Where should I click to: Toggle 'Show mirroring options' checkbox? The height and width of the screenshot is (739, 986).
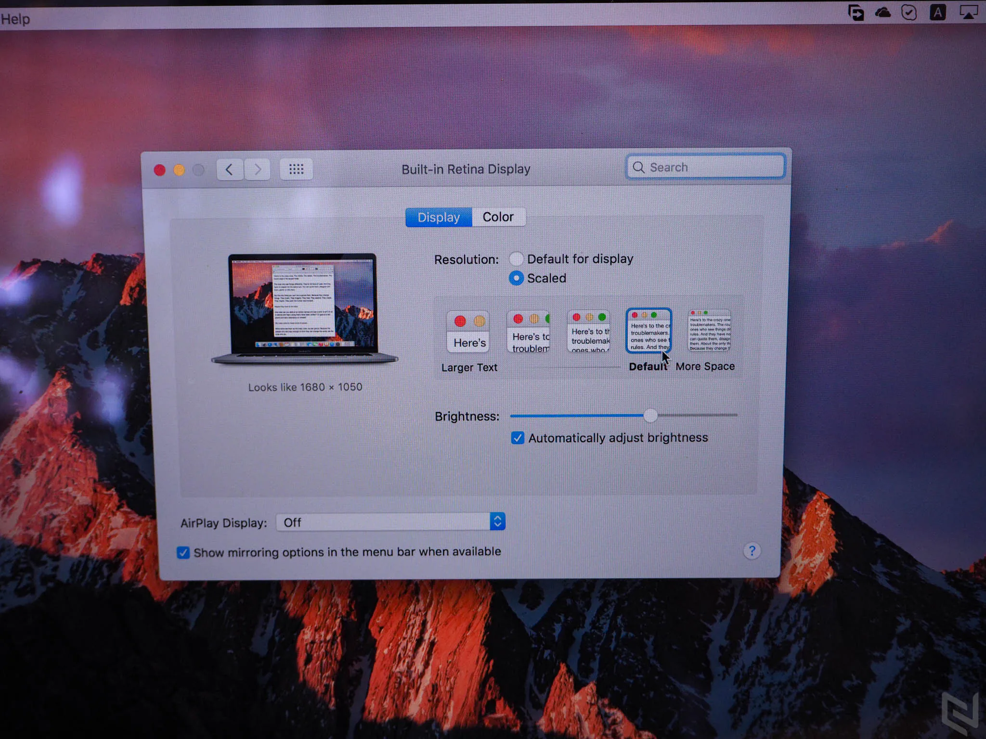tap(183, 552)
